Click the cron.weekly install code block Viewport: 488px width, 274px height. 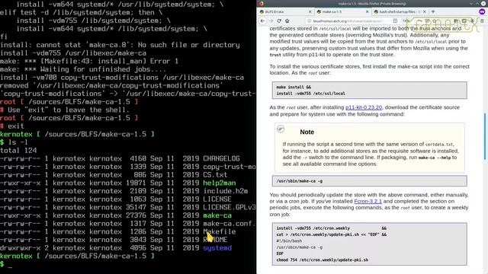(x=369, y=244)
